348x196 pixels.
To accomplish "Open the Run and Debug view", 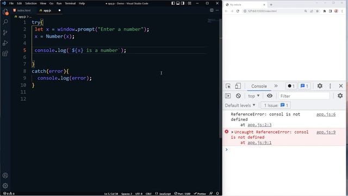I will [5, 43].
